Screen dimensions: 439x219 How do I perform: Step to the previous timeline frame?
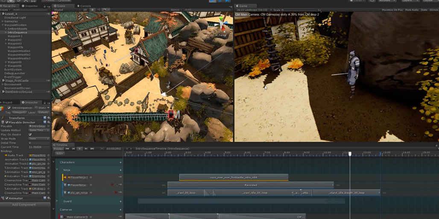pyautogui.click(x=73, y=148)
